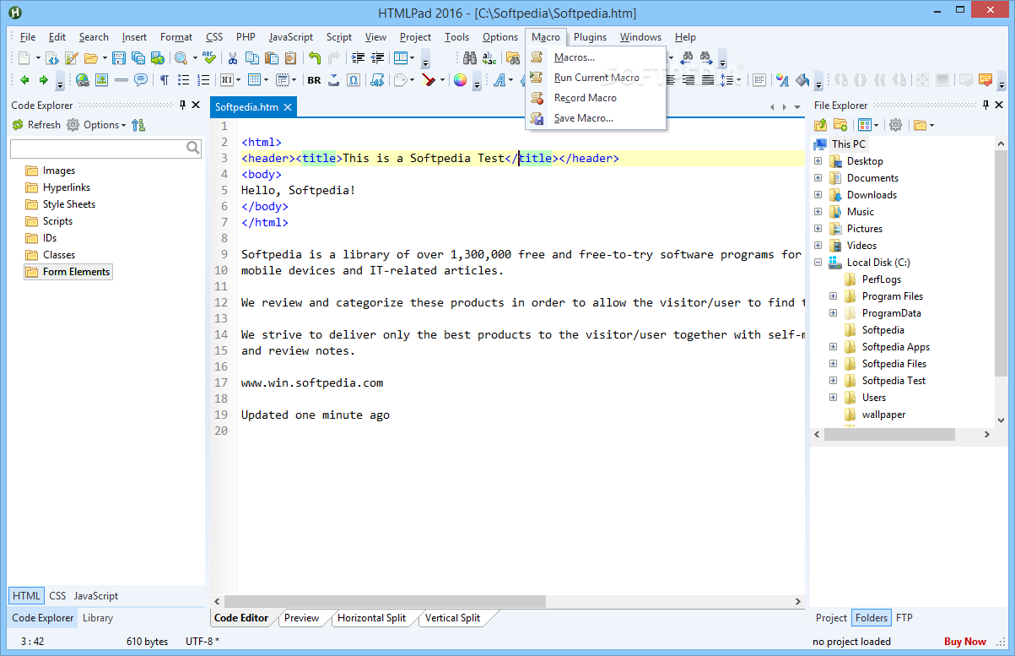Open the Open-file dropdown arrow
Image resolution: width=1015 pixels, height=656 pixels.
105,58
